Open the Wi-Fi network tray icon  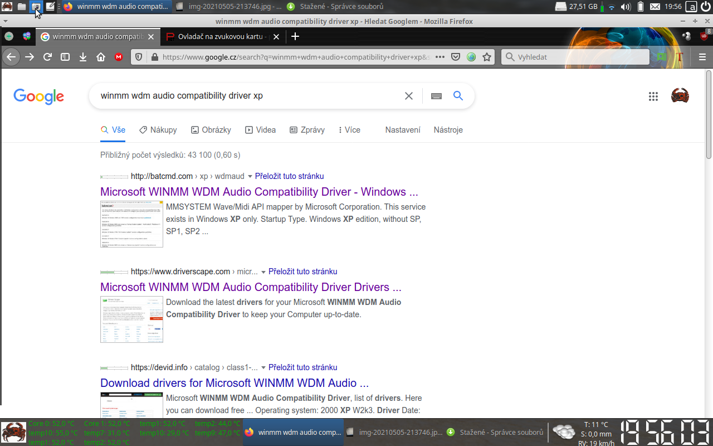pos(612,7)
